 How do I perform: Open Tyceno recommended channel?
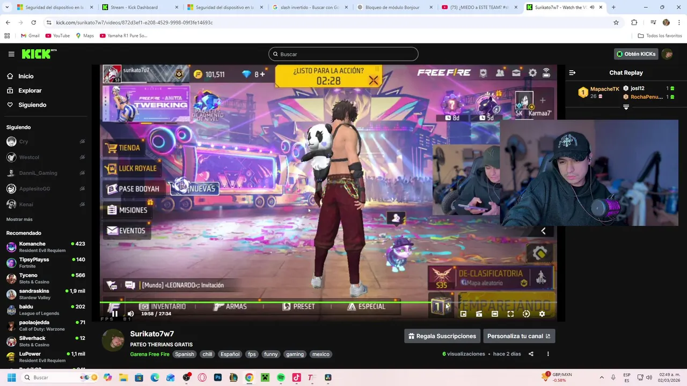[x=46, y=278]
